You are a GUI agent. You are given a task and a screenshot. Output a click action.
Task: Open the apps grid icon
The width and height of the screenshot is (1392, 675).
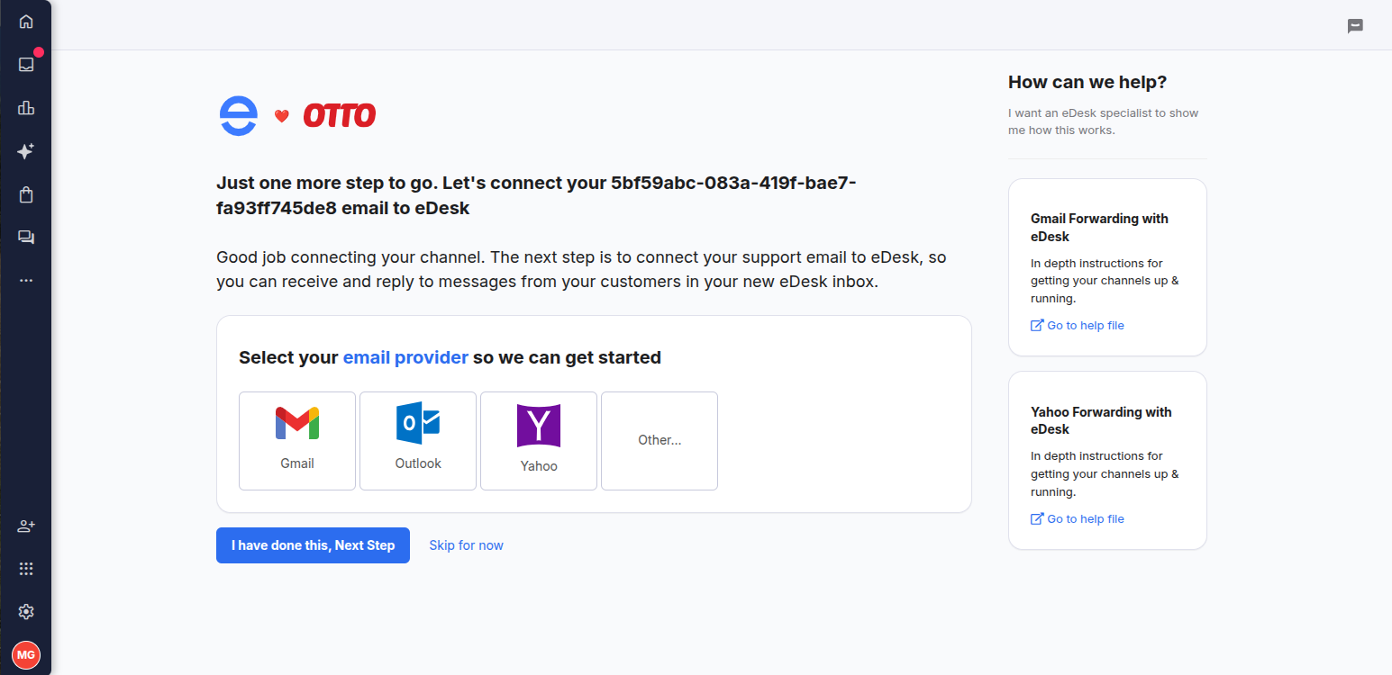click(x=26, y=569)
